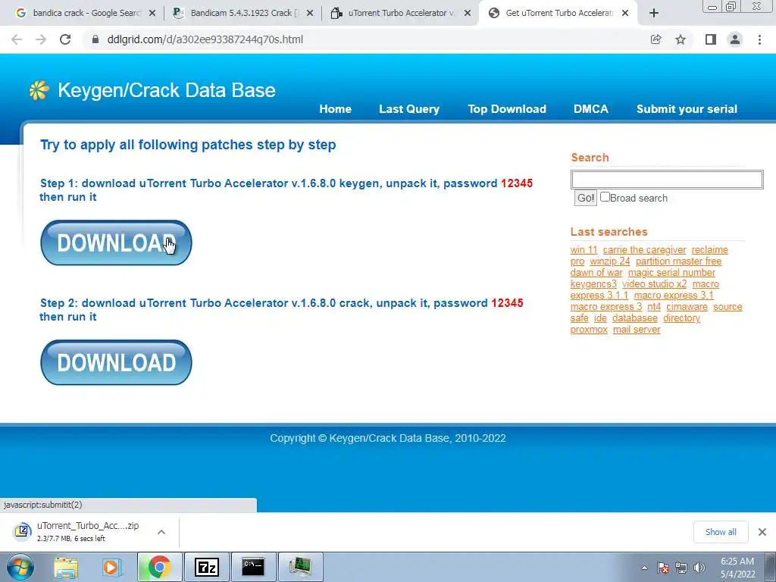
Task: Click the yellow flower site logo
Action: coord(39,91)
